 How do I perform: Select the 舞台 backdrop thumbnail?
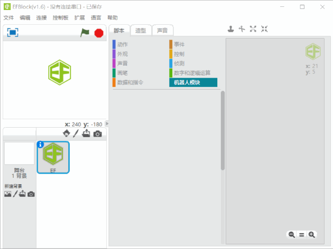(x=20, y=154)
